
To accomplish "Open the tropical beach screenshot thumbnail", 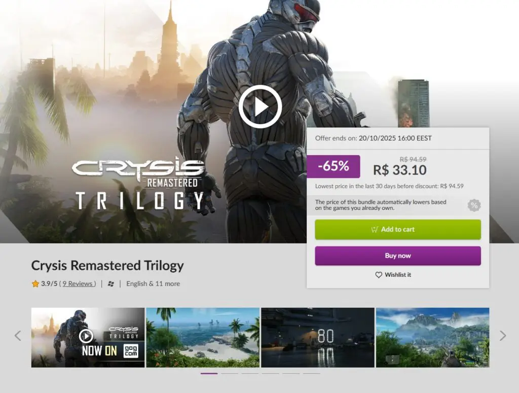I will tap(203, 337).
